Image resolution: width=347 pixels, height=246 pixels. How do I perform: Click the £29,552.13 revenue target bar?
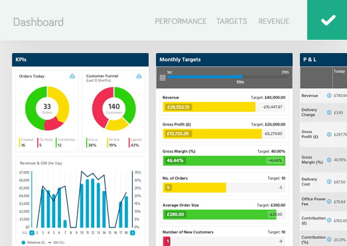pyautogui.click(x=209, y=107)
